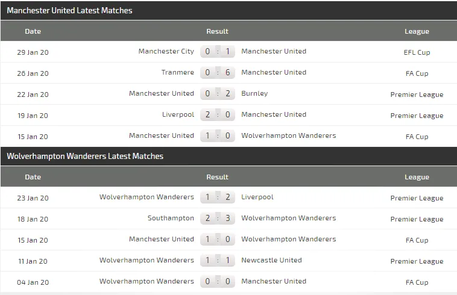Click the Manchester City team name
This screenshot has width=457, height=295.
coord(166,52)
